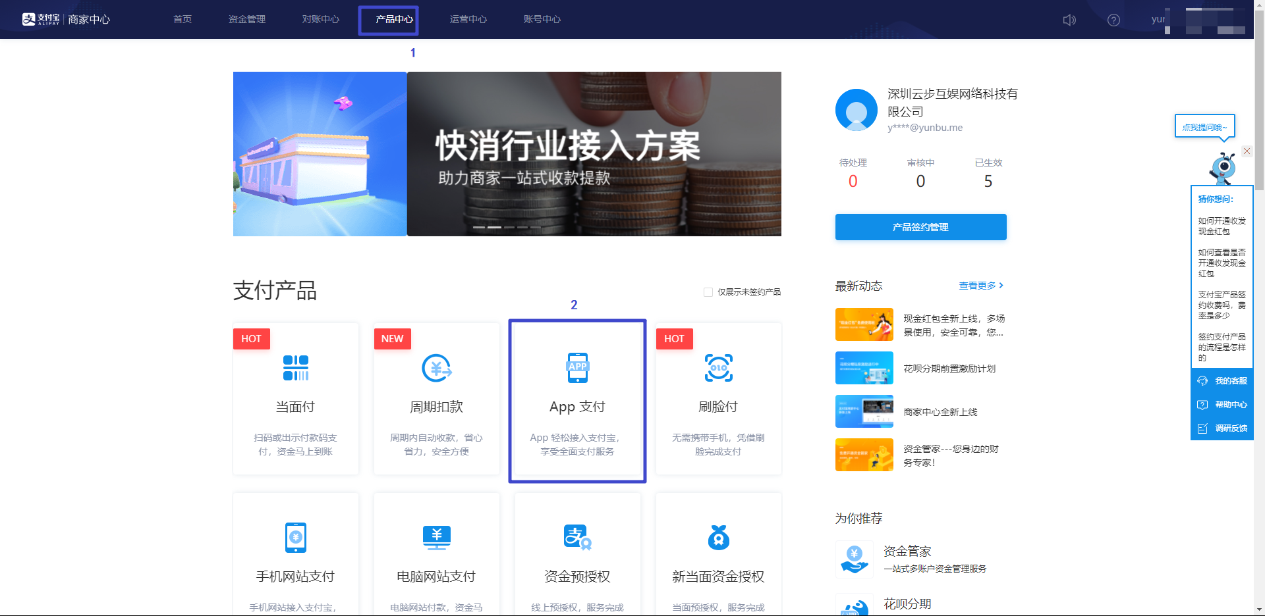Click thumbnail for 花呗分期前置激励计划 news

tap(864, 368)
